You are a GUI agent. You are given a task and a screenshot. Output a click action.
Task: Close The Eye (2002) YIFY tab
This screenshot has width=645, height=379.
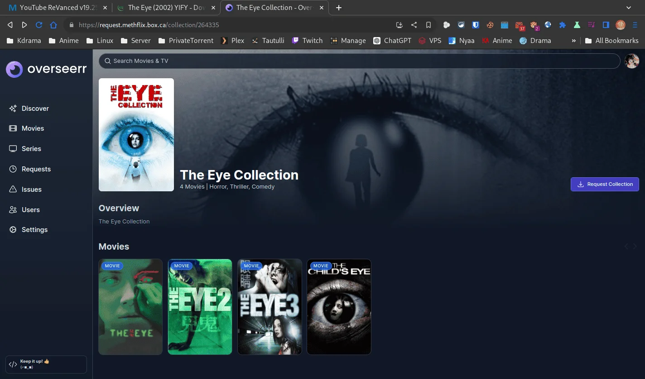click(213, 8)
